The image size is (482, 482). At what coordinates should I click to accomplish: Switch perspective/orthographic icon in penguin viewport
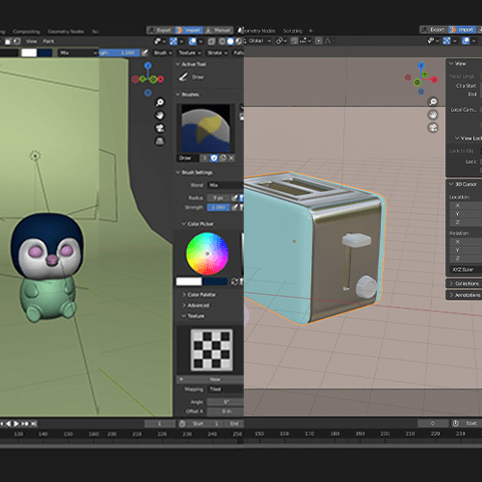point(160,141)
